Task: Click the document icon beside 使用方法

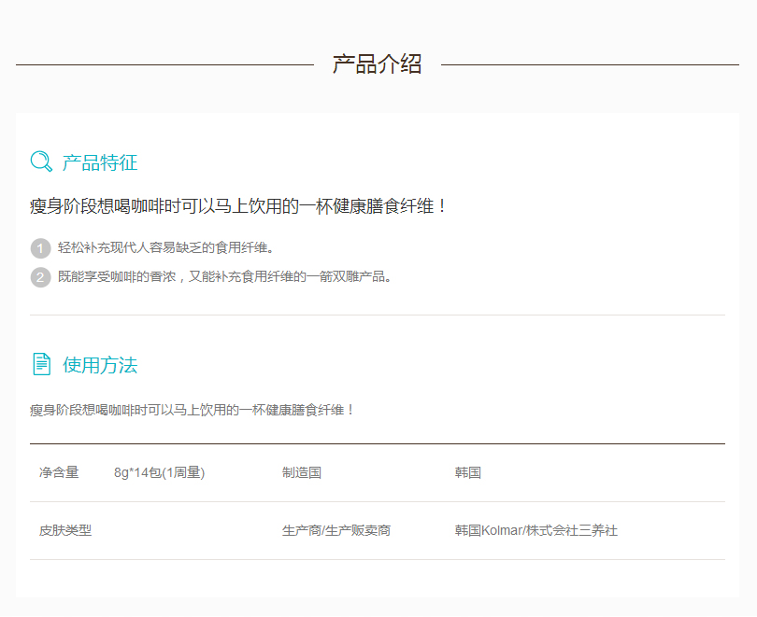Action: (41, 364)
